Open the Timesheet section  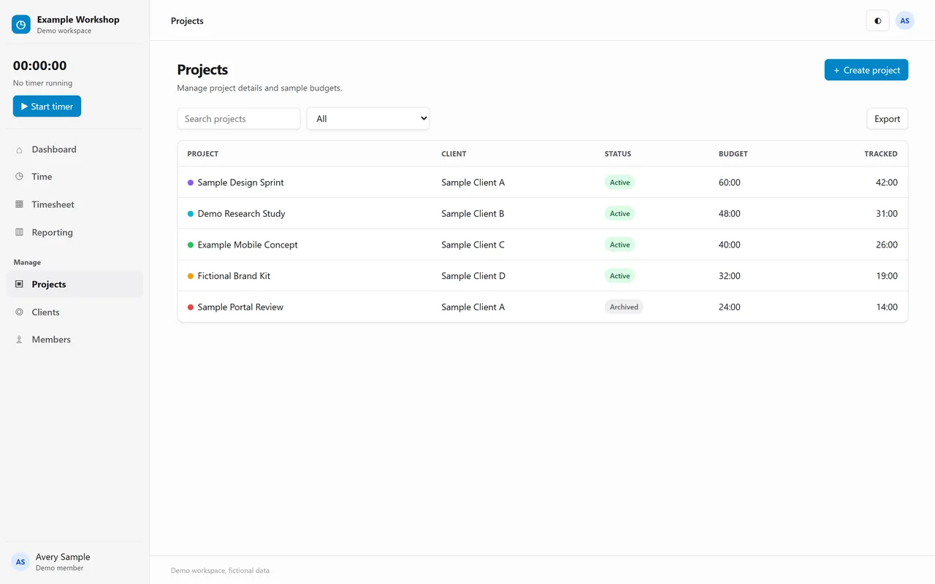click(75, 204)
